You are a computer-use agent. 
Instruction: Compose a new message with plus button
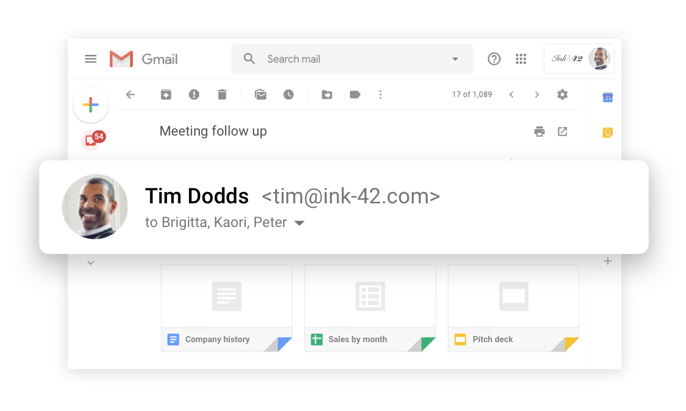[90, 105]
